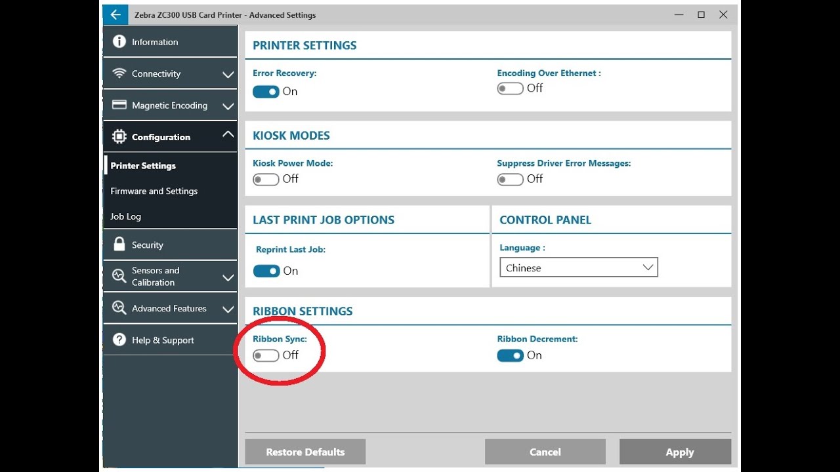Open the Job Log page
The height and width of the screenshot is (472, 840).
[x=125, y=216]
